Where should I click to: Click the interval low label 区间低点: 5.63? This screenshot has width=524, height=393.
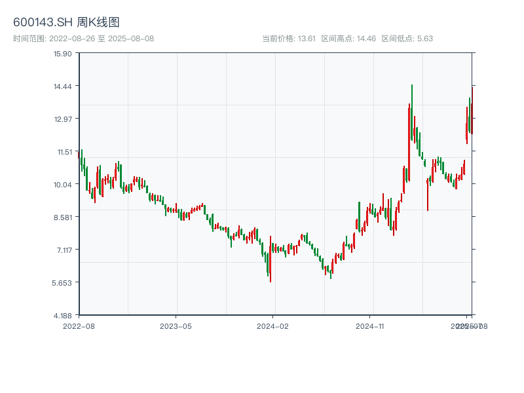click(x=407, y=39)
